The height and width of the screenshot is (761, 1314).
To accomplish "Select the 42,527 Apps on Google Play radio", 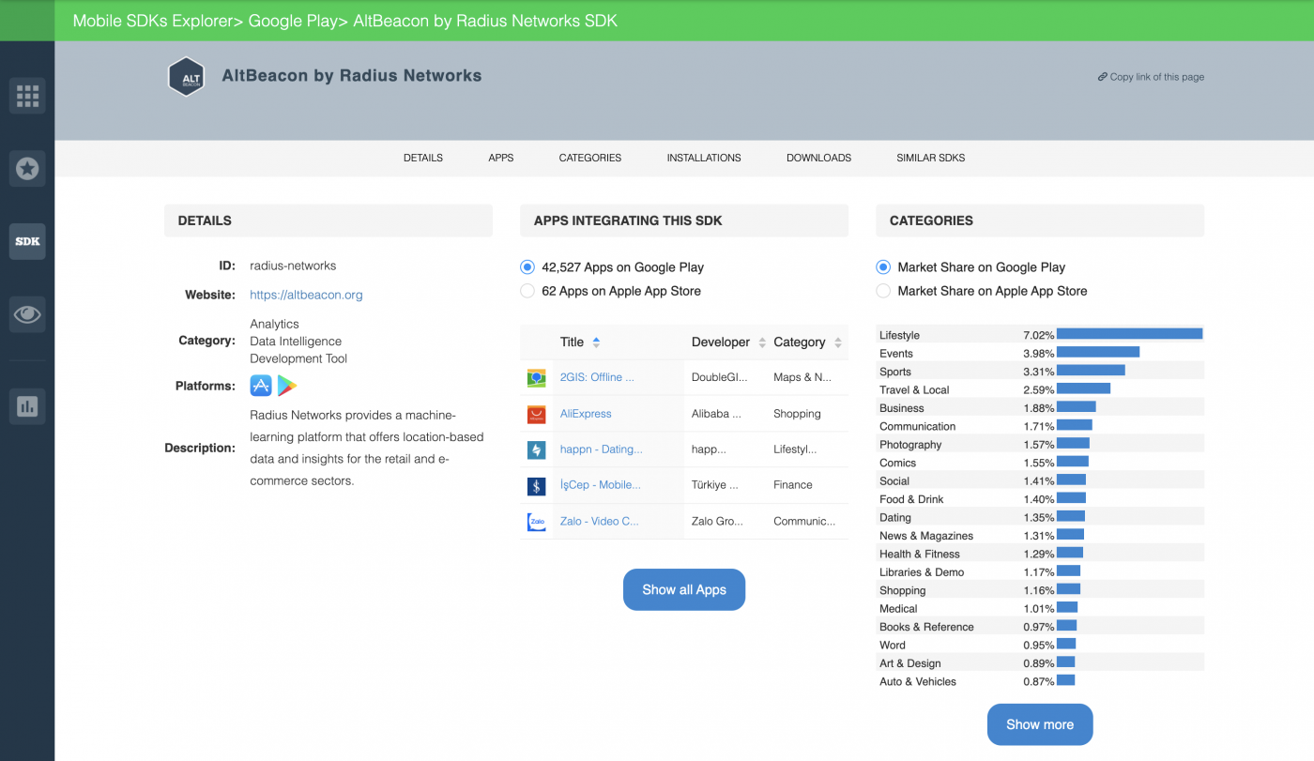I will 527,266.
